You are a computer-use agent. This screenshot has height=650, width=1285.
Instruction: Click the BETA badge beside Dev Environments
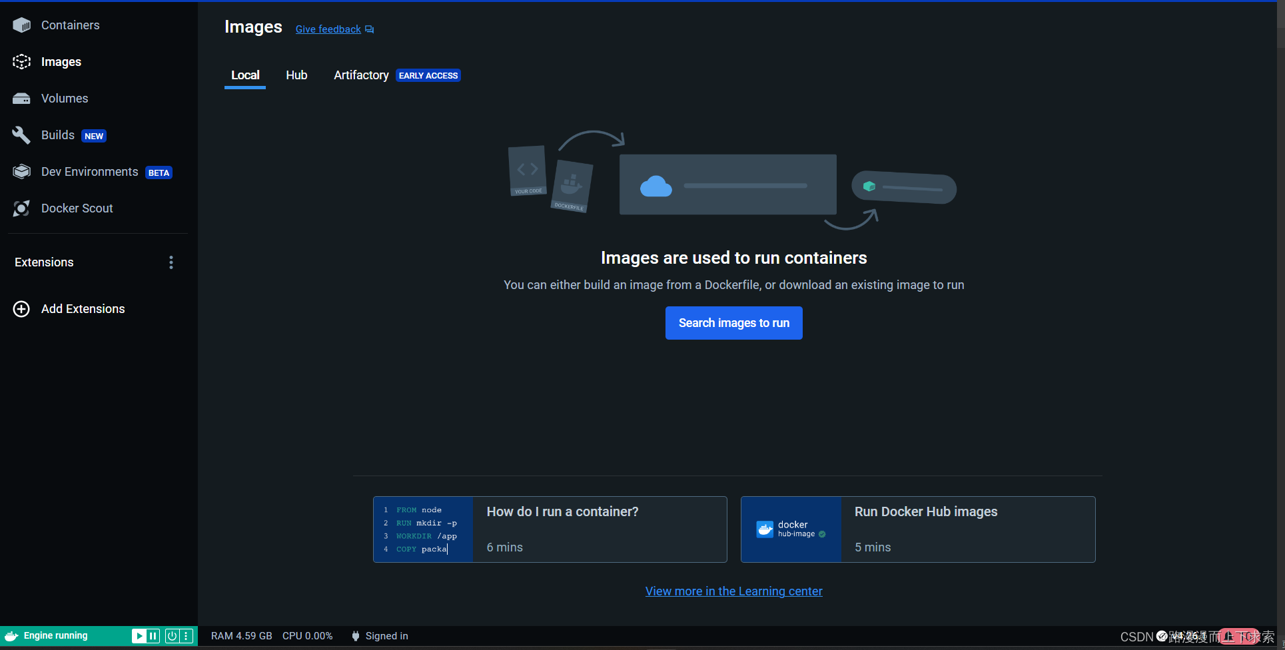159,172
